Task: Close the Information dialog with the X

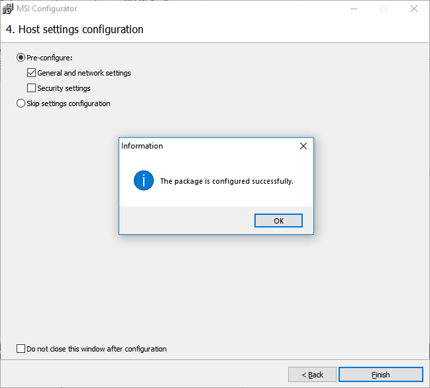Action: click(x=303, y=146)
